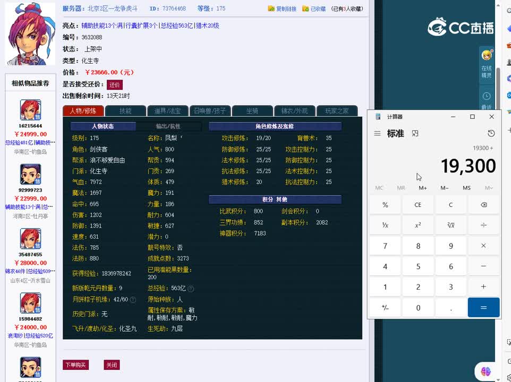Click the recent history clock icon

point(487,97)
